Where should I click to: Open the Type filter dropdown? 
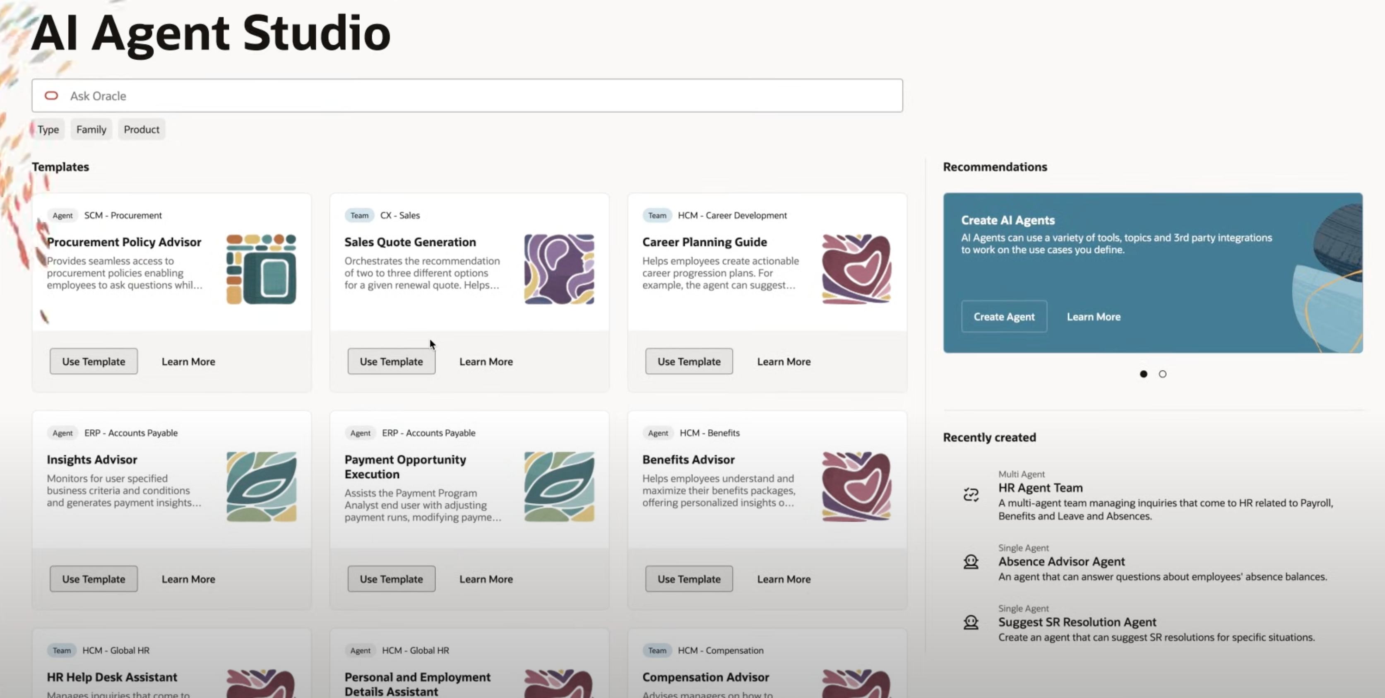[48, 129]
